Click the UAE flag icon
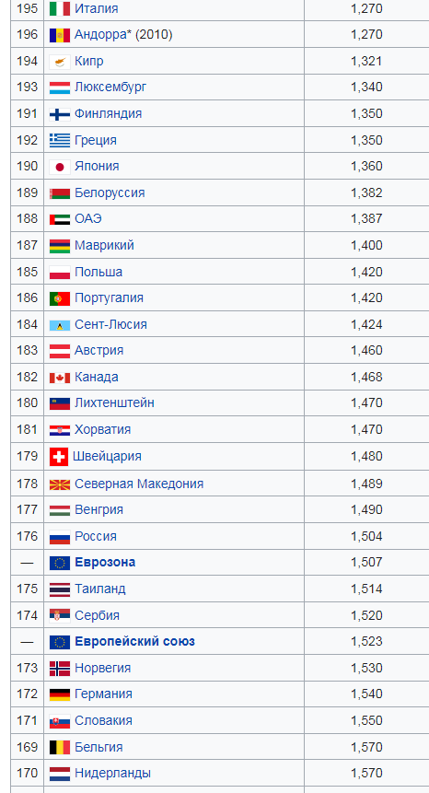Image resolution: width=429 pixels, height=793 pixels. pyautogui.click(x=60, y=219)
